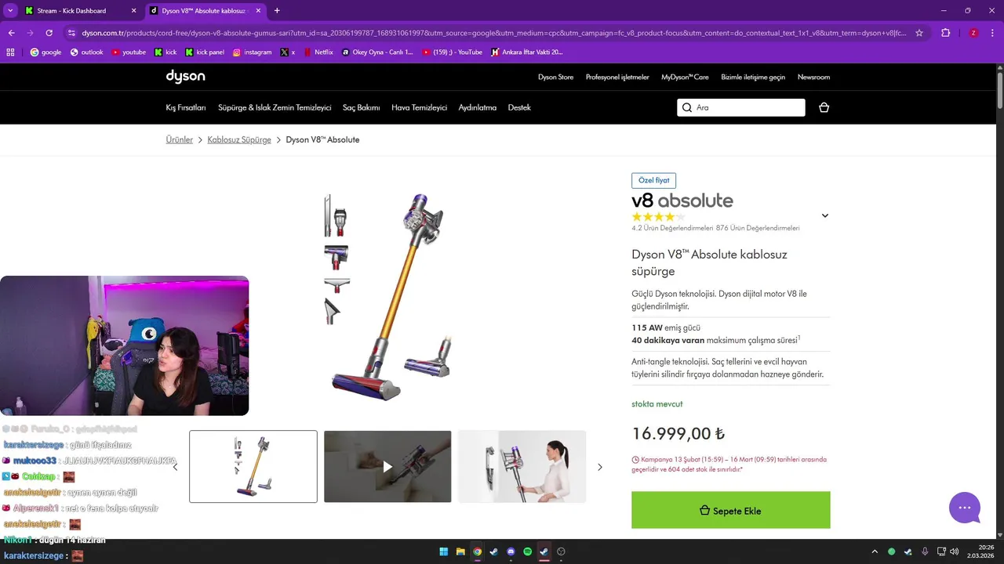Viewport: 1004px width, 564px height.
Task: Open the shopping basket icon
Action: [824, 107]
